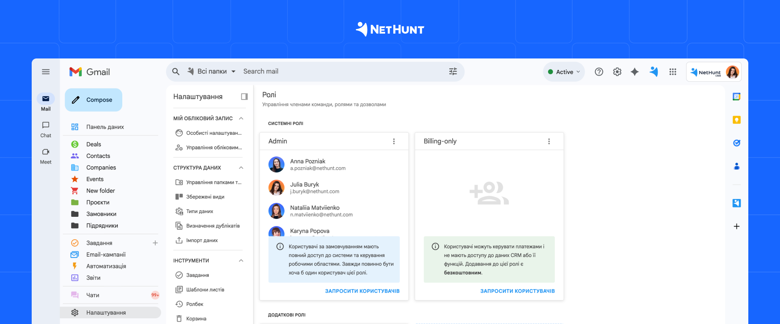
Task: Click Julia Buryk's avatar
Action: (276, 188)
